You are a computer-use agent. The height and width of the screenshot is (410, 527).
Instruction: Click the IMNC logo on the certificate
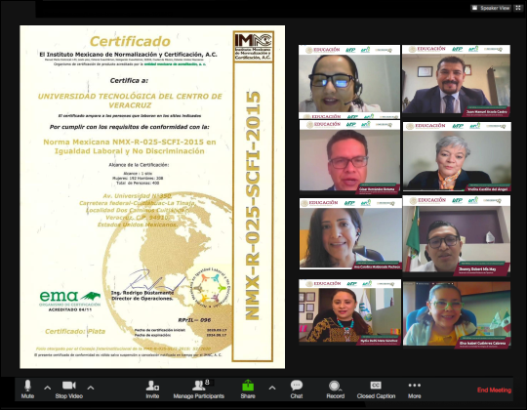click(253, 47)
